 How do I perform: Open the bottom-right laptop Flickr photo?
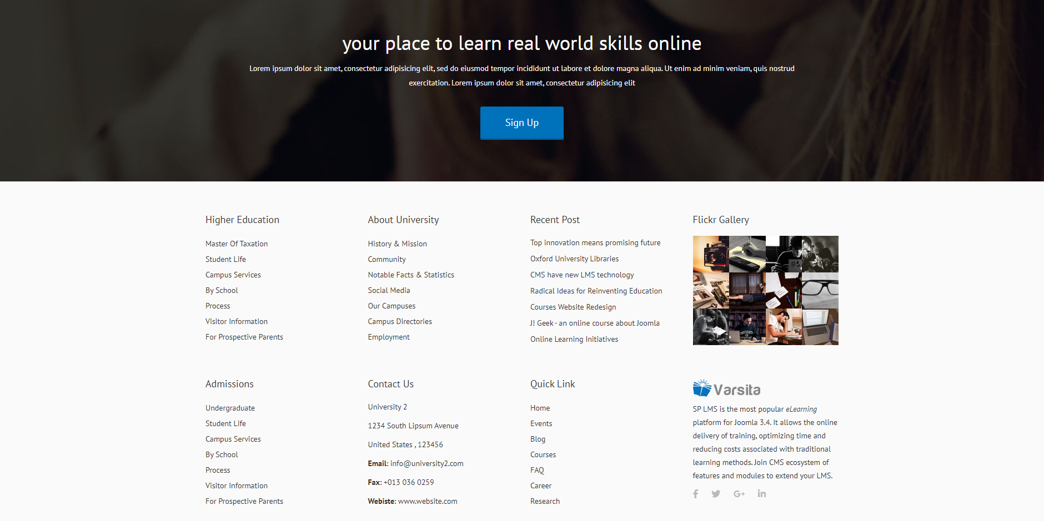click(x=820, y=327)
